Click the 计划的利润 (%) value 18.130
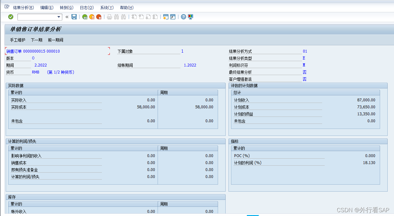The image size is (394, 216). pos(369,163)
